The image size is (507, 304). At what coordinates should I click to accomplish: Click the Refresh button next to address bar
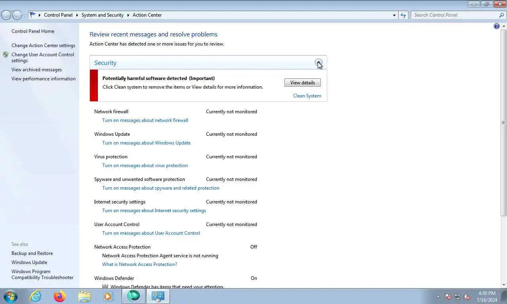pos(403,15)
